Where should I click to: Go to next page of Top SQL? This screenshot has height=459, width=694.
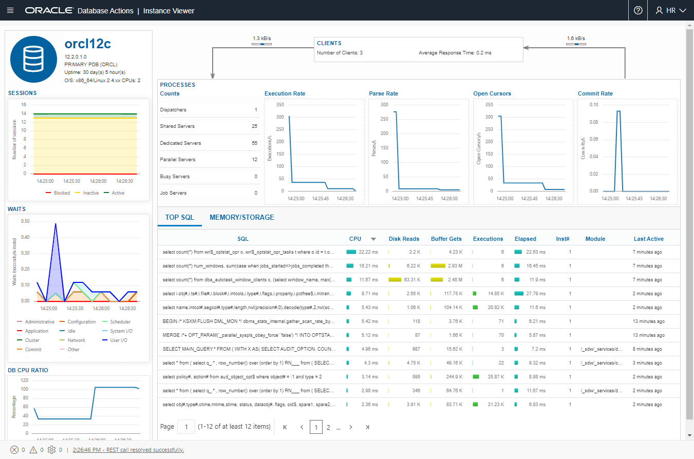point(351,427)
